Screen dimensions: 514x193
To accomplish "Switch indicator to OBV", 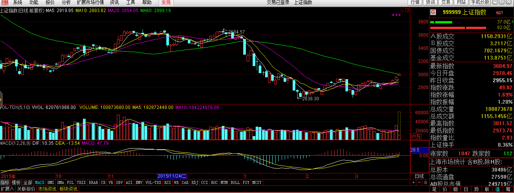I will click(x=120, y=182).
